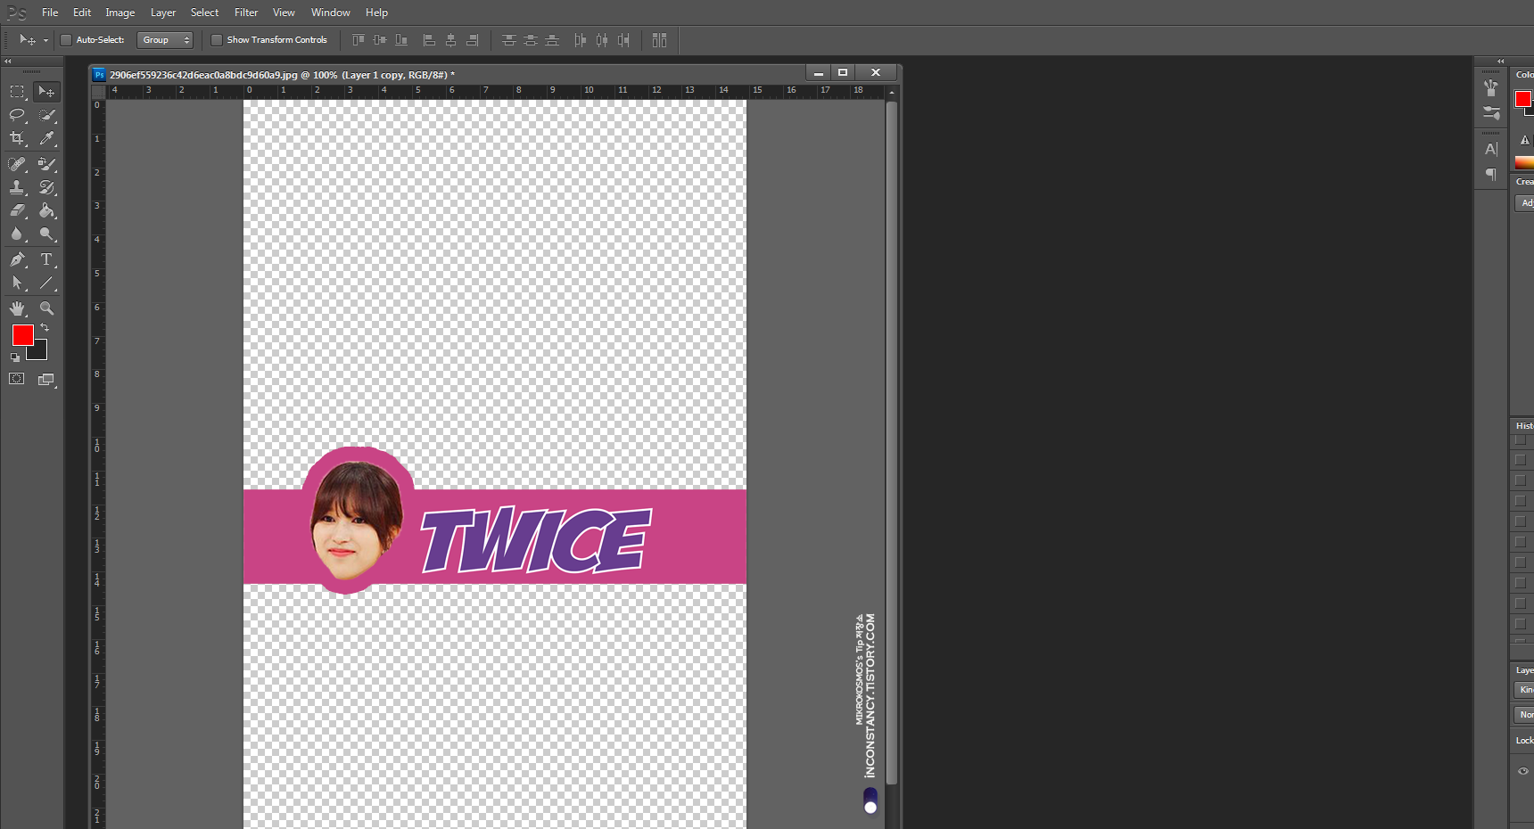Screen dimensions: 1534x829
Task: Open the Auto-Select Group dropdown
Action: pyautogui.click(x=165, y=40)
